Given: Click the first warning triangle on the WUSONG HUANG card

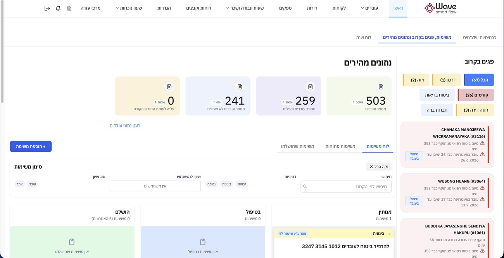Looking at the screenshot, I should (482, 188).
